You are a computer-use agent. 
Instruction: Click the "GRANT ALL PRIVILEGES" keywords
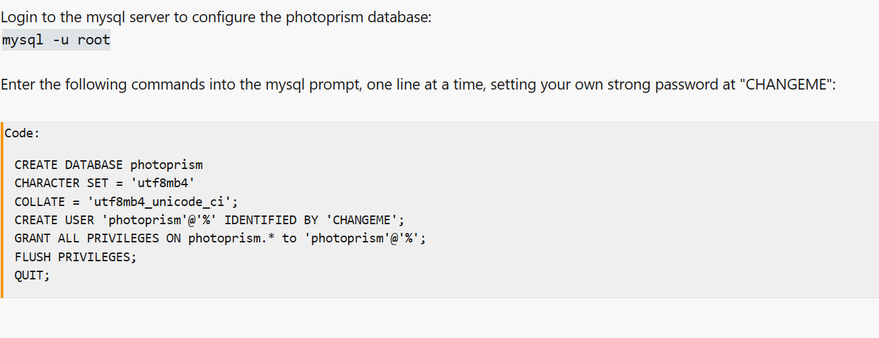[x=87, y=238]
